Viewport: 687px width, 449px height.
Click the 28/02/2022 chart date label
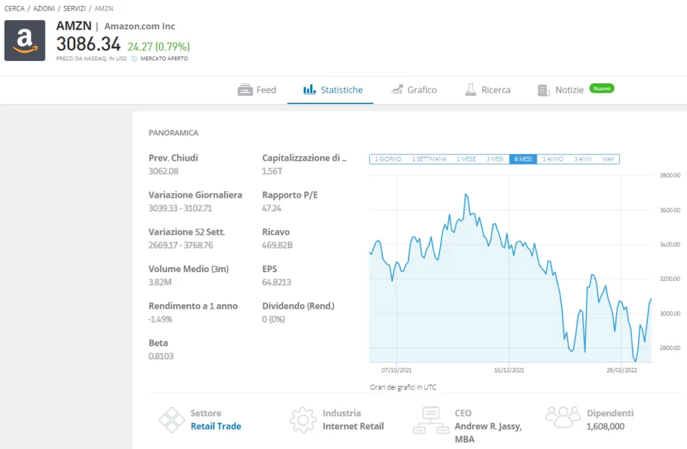point(622,370)
